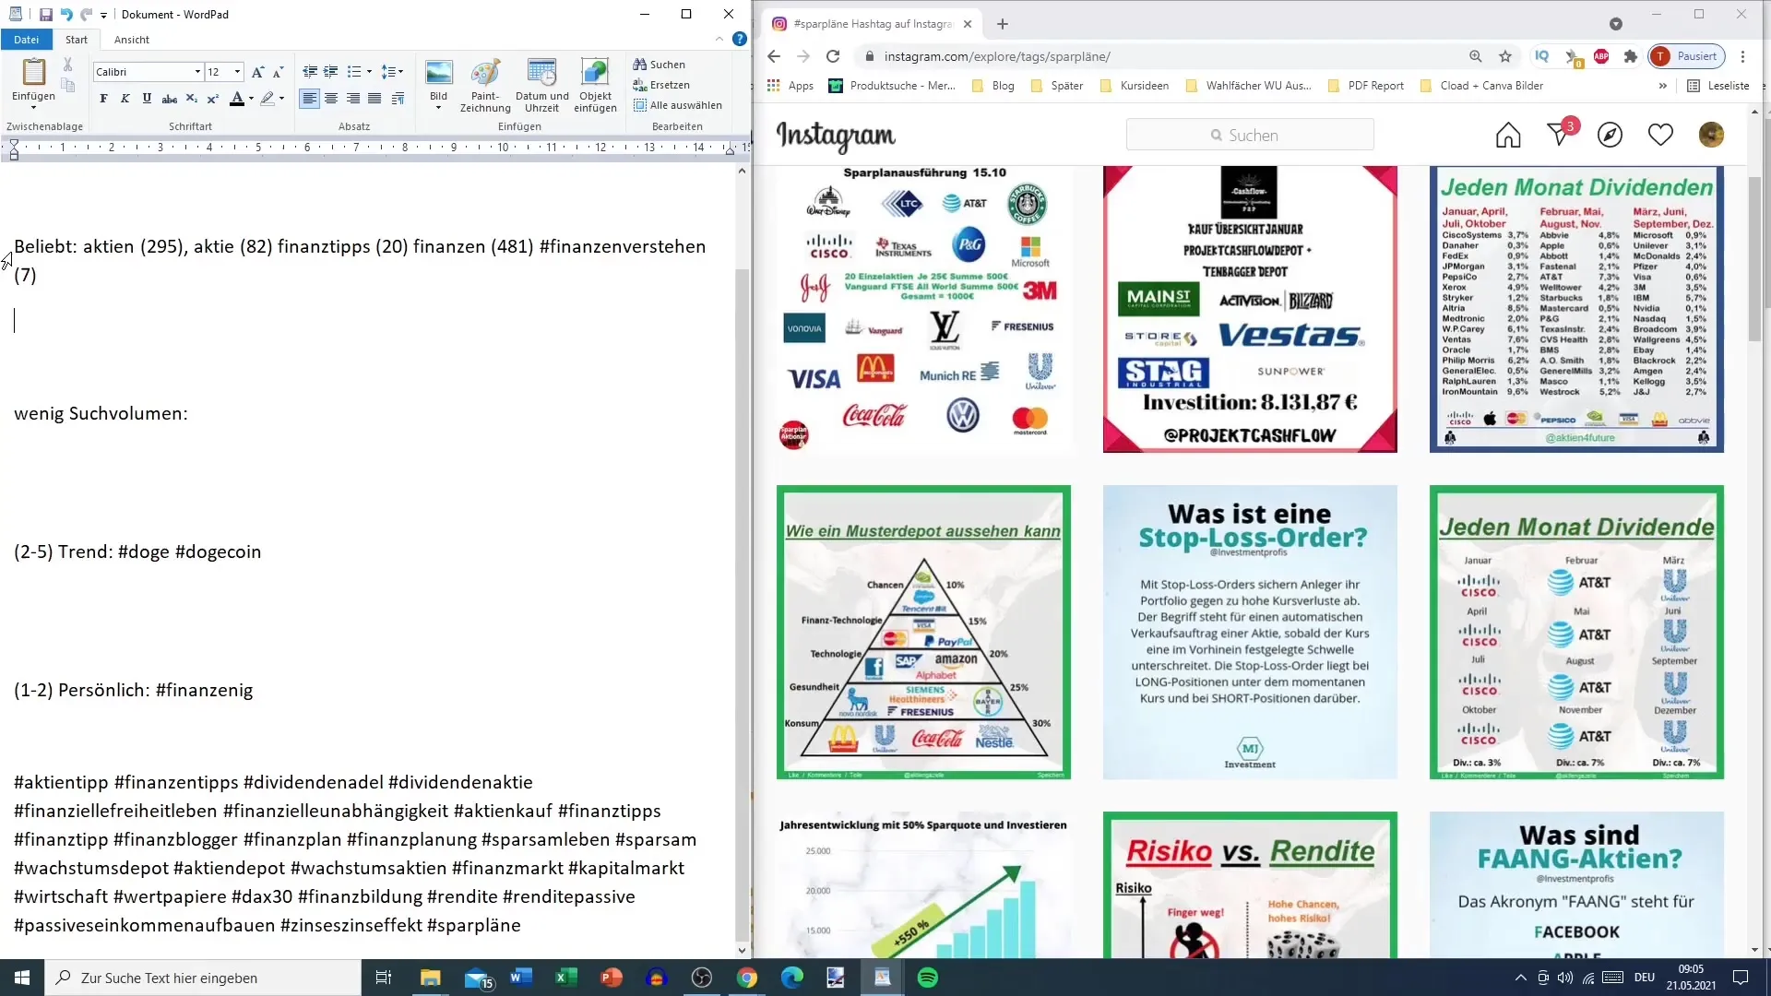Decrease paragraph indent in WordPad
The height and width of the screenshot is (996, 1771).
[x=310, y=72]
